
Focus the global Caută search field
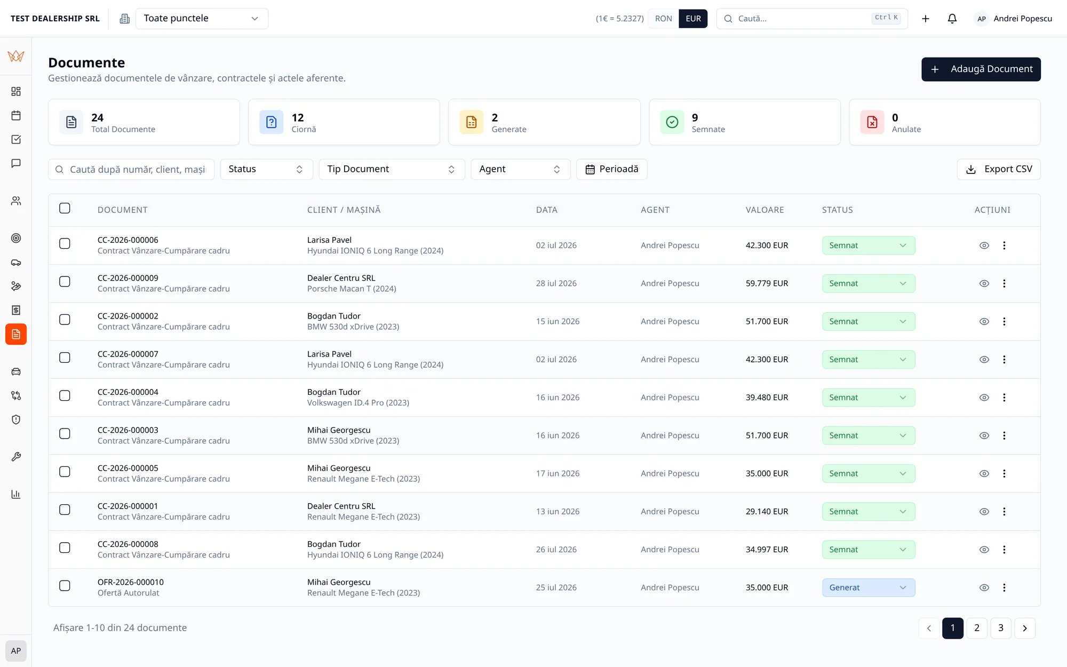(x=811, y=19)
